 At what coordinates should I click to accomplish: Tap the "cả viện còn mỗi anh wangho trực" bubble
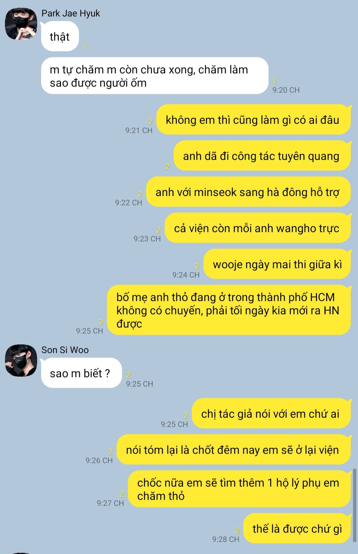click(258, 228)
